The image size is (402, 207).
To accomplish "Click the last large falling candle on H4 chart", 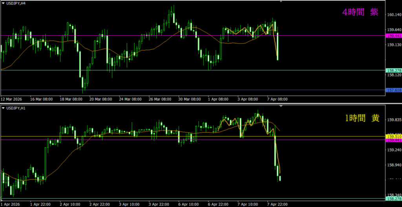I will pos(278,46).
